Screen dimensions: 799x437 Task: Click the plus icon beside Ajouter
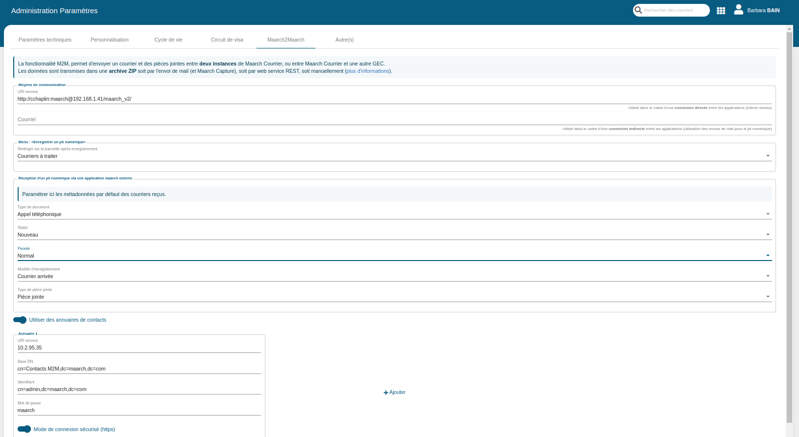[386, 393]
